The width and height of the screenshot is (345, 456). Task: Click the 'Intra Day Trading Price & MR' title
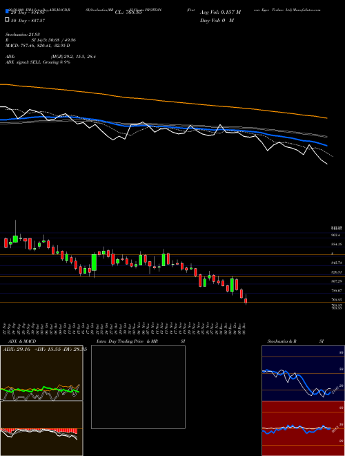127,341
